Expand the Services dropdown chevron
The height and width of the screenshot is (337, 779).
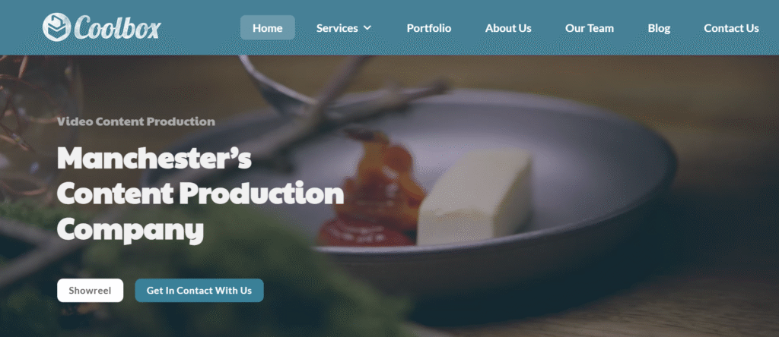pyautogui.click(x=367, y=28)
